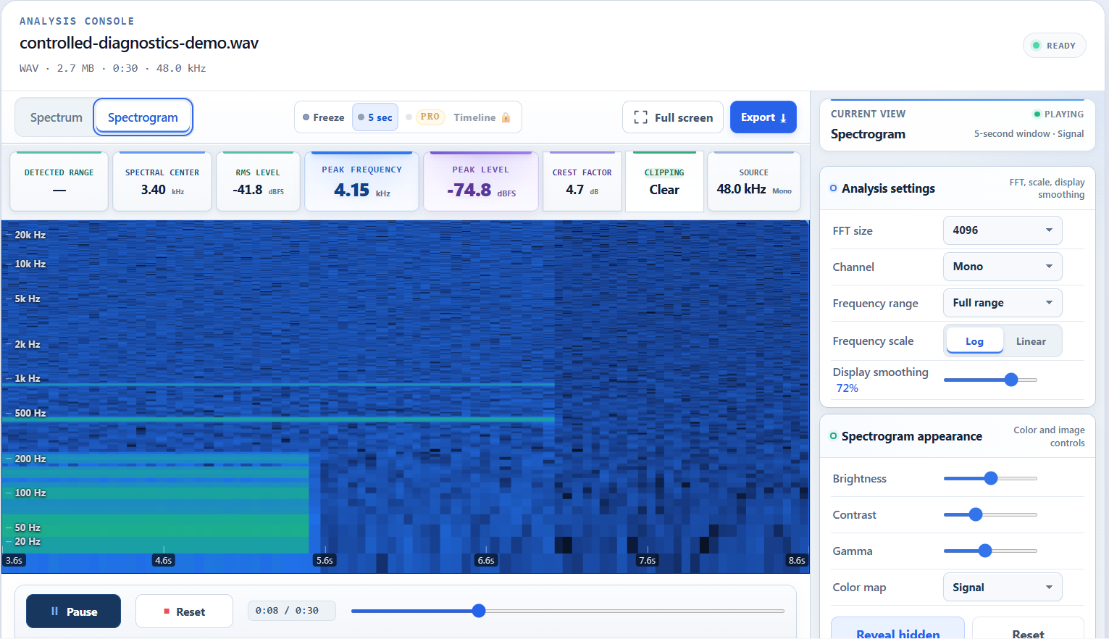
Task: Pause playback
Action: [73, 611]
